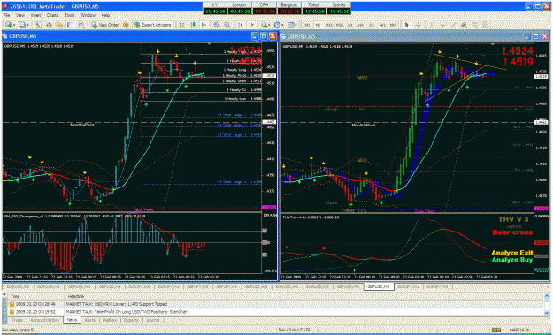Set timeframe to M1
This screenshot has width=553, height=335.
(308, 25)
